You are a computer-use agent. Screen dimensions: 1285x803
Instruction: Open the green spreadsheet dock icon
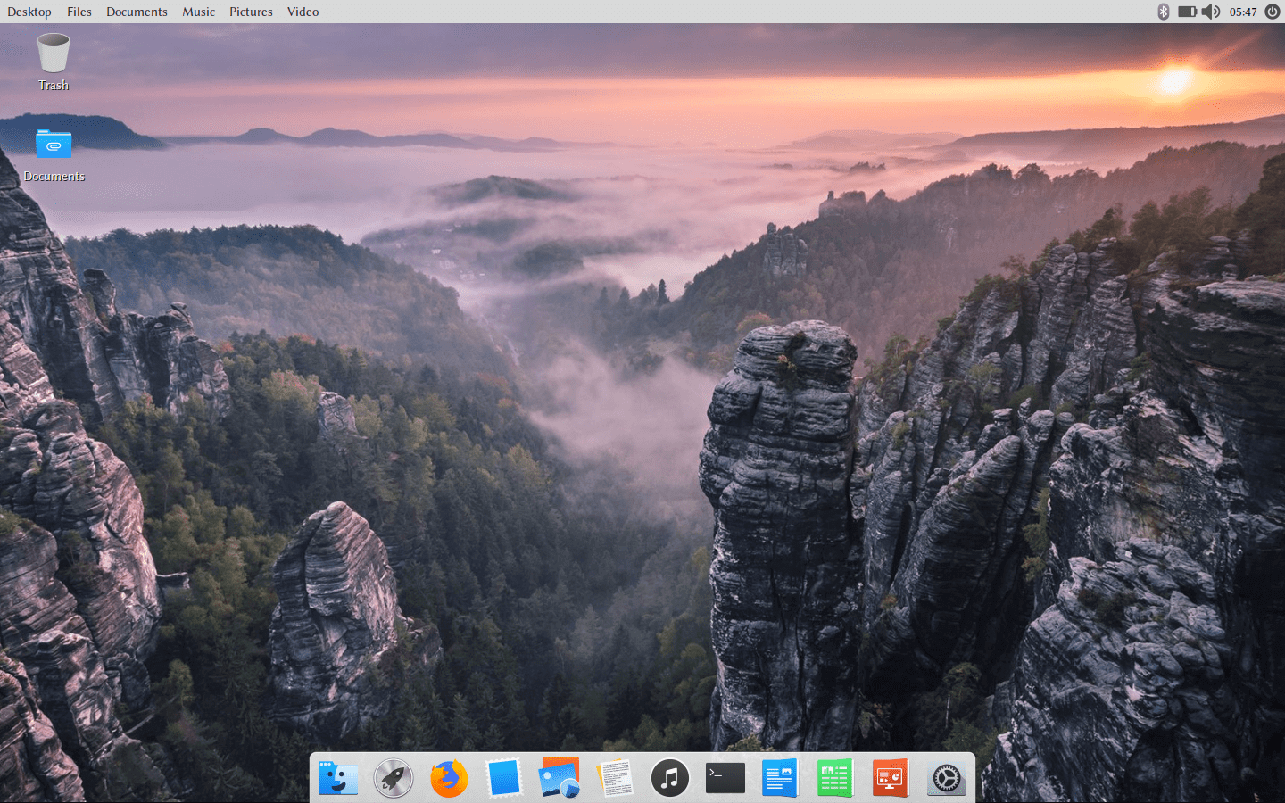point(835,778)
